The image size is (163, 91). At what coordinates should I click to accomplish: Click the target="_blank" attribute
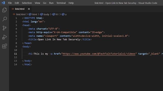point(149,54)
